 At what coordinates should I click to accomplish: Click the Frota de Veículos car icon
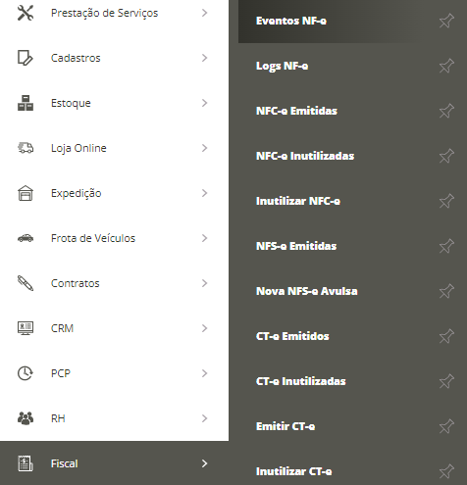tap(26, 238)
